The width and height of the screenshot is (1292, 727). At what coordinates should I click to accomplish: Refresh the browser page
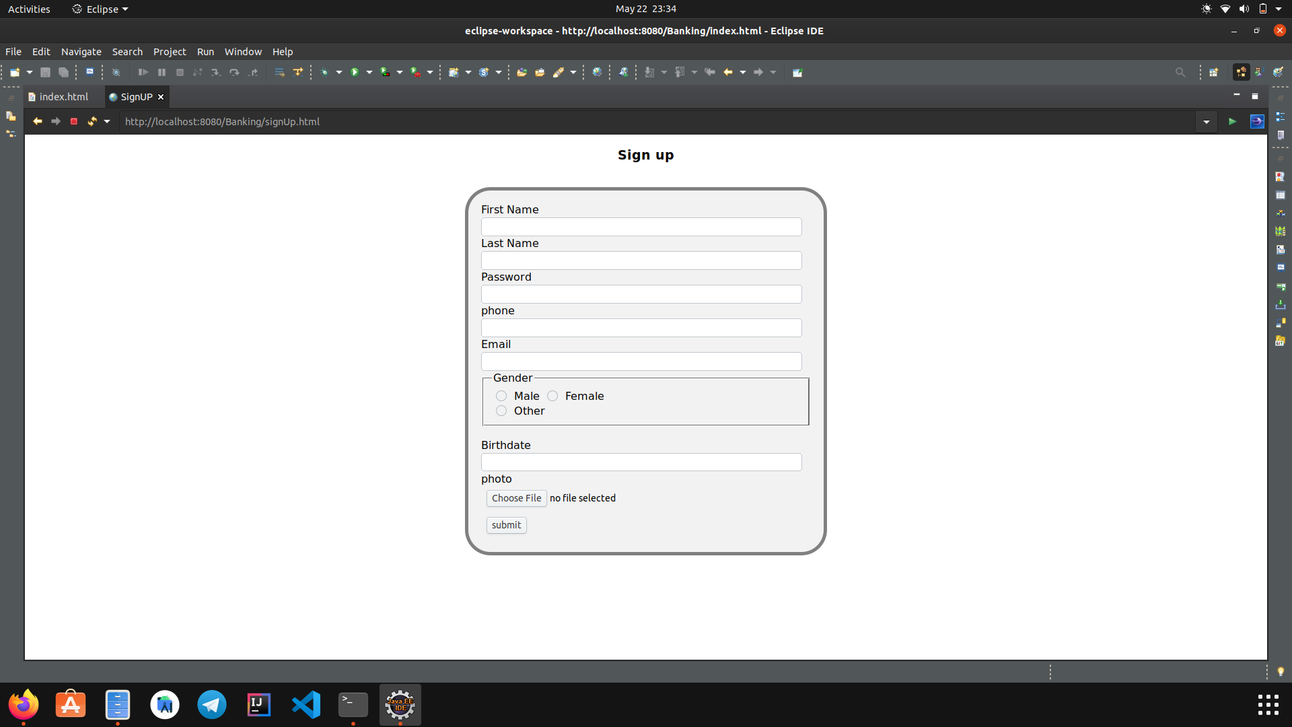point(92,121)
